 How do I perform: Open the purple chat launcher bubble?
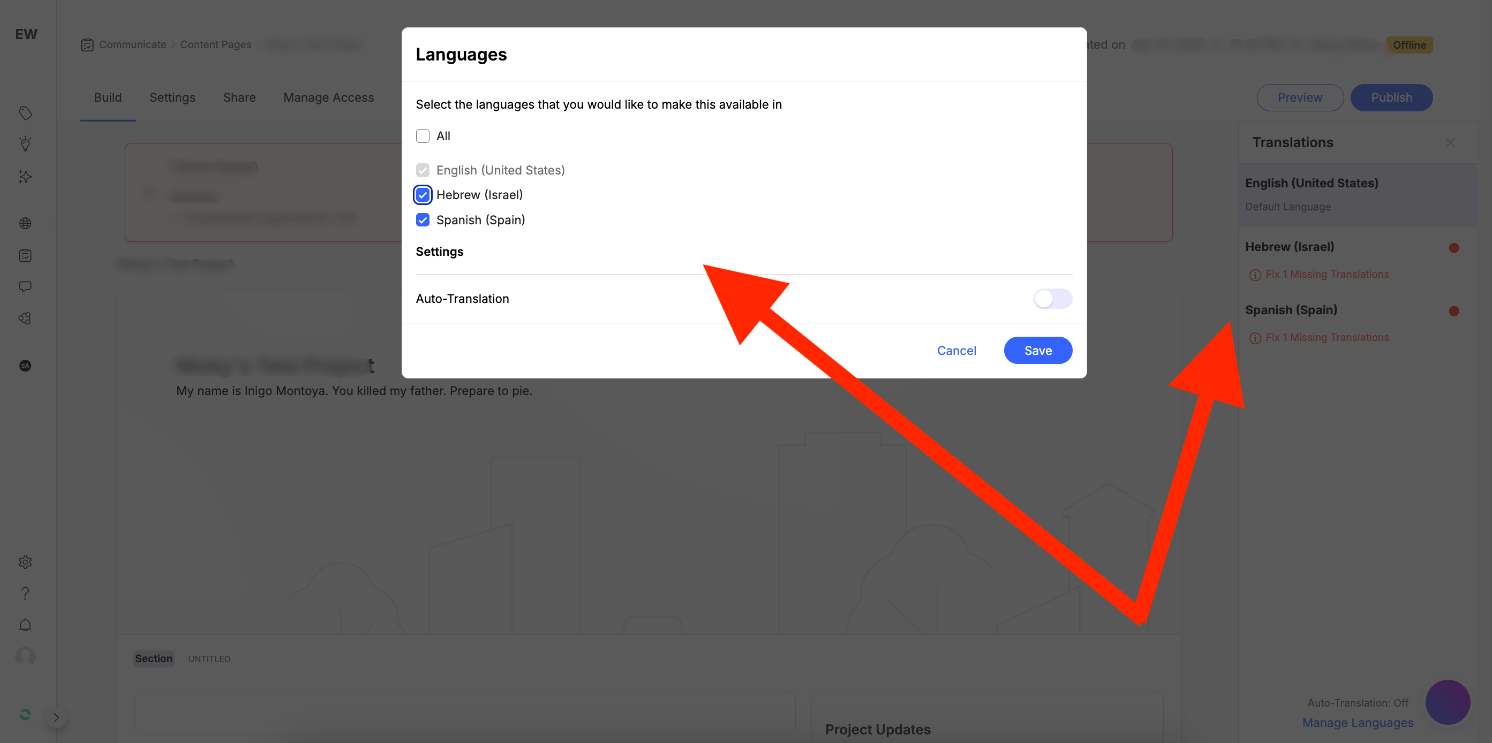(x=1448, y=702)
